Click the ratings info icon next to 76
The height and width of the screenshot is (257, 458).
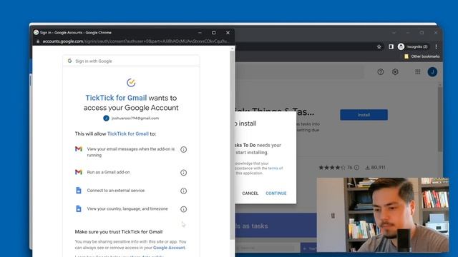click(x=356, y=168)
